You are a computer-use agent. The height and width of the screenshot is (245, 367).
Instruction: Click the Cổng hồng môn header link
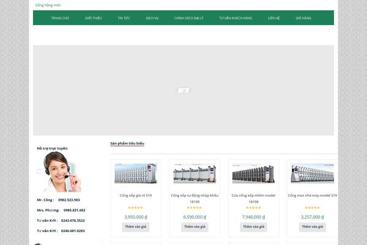[x=48, y=5]
